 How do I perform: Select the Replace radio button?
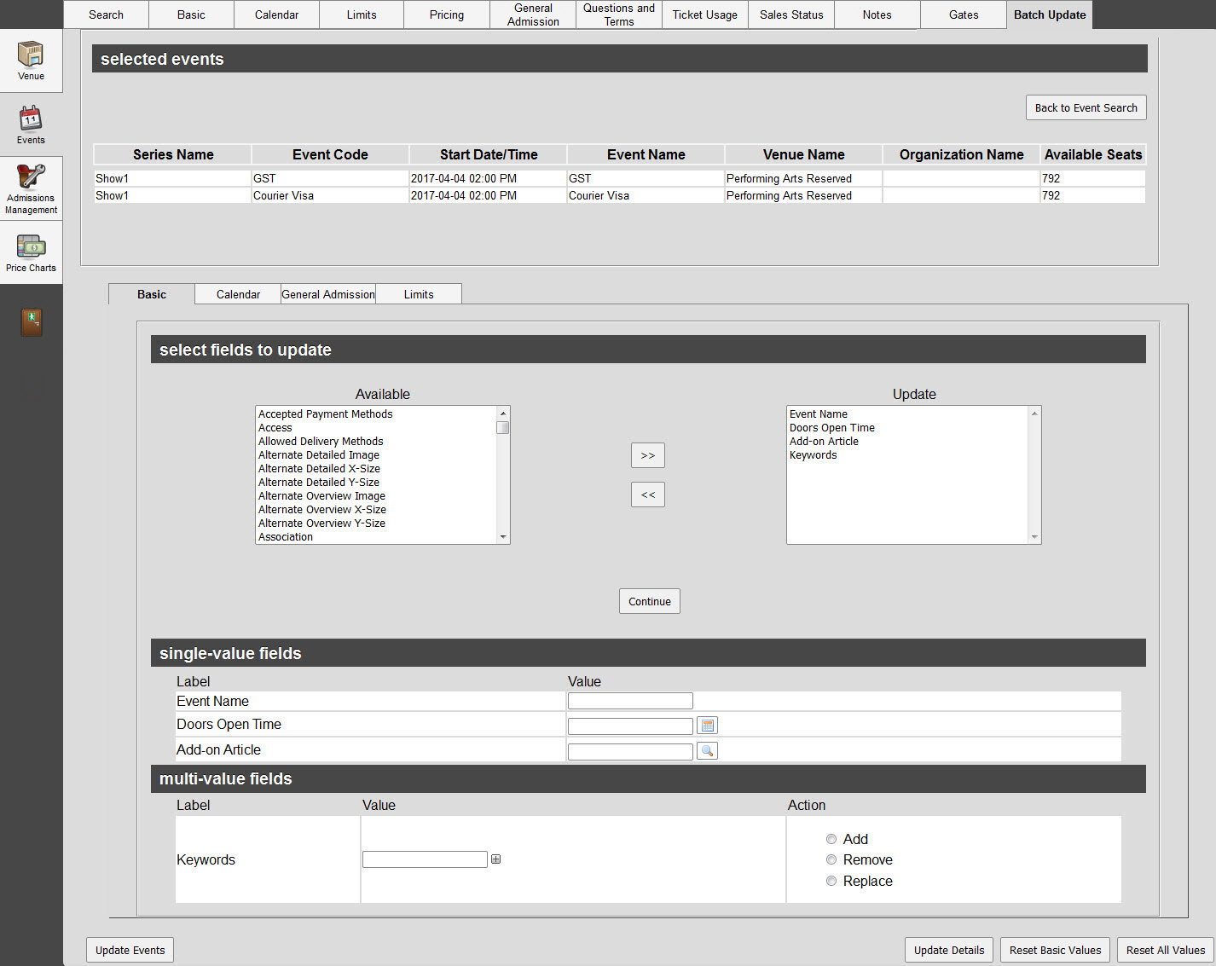tap(831, 881)
